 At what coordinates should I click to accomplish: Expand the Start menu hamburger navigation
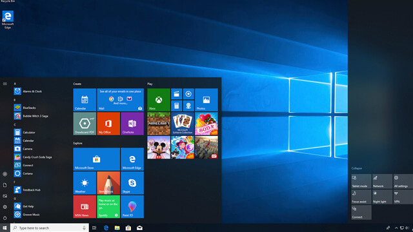pos(5,84)
